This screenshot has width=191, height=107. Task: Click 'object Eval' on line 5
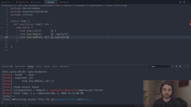tap(19, 21)
